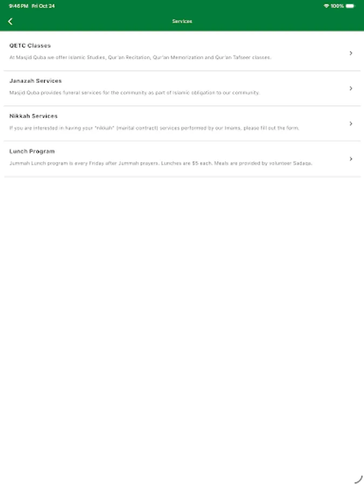Image resolution: width=364 pixels, height=485 pixels.
Task: Click the battery icon in status bar
Action: (350, 6)
